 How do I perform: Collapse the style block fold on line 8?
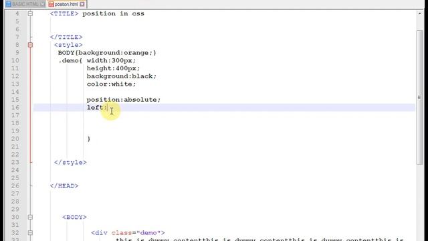(30, 45)
